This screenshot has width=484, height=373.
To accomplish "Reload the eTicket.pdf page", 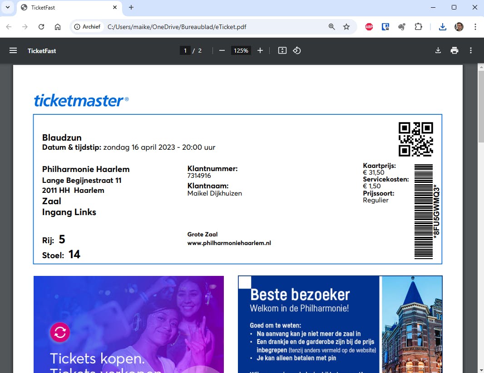I will (x=41, y=27).
